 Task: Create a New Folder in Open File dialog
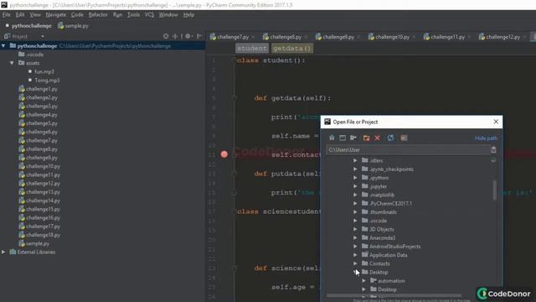pos(367,138)
